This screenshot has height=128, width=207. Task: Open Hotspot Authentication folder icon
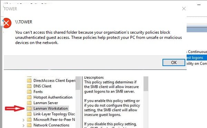(29, 97)
